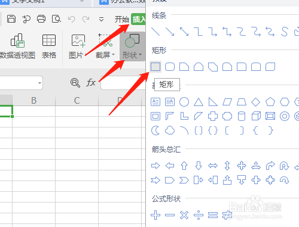Select the pentagon arrow shape
The image size is (299, 227).
pos(170,180)
